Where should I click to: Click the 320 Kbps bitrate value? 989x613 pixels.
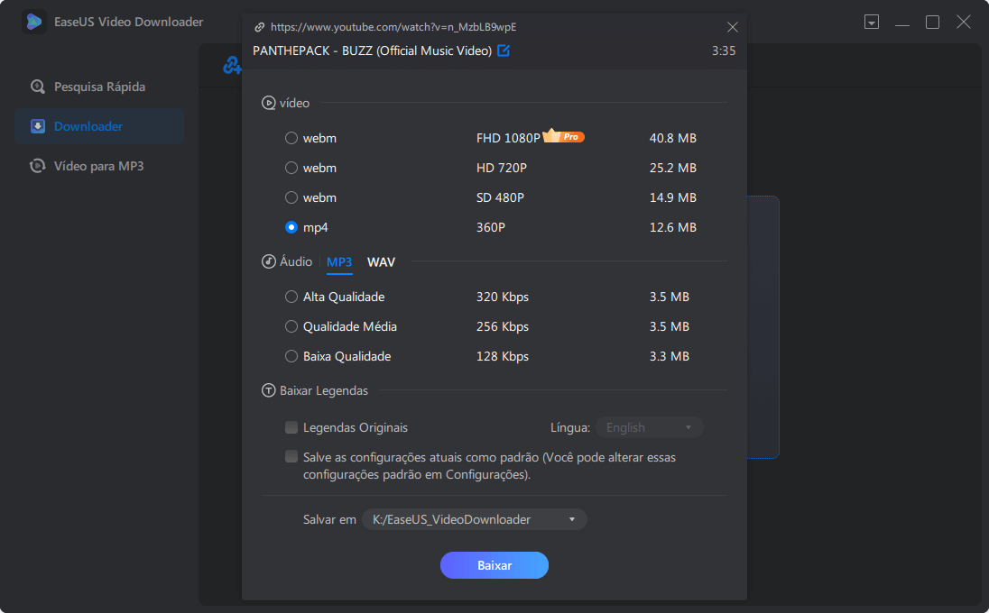tap(503, 297)
